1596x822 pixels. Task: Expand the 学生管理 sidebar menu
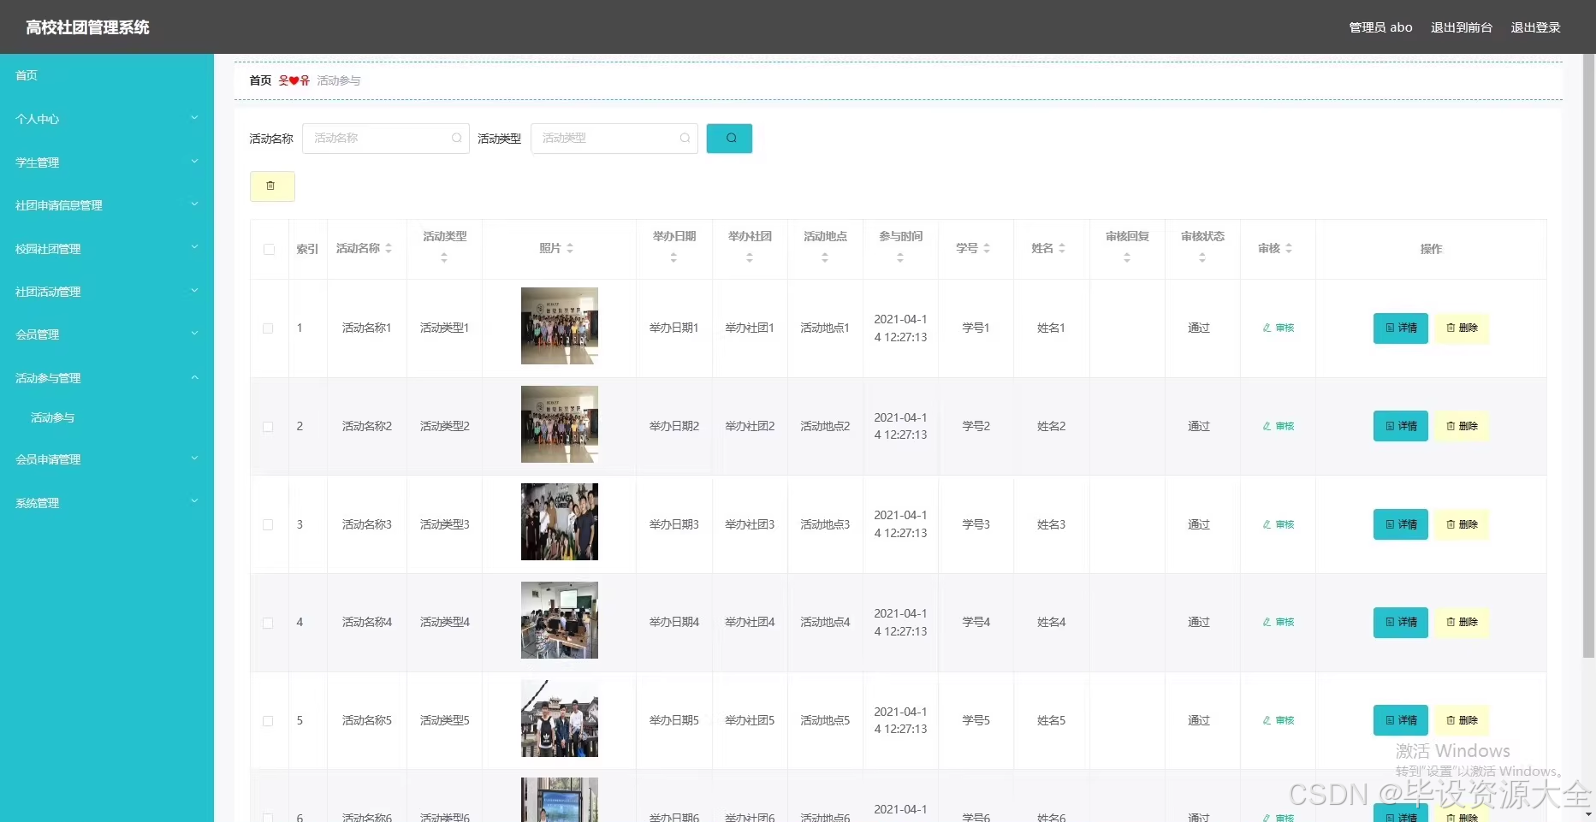click(107, 163)
